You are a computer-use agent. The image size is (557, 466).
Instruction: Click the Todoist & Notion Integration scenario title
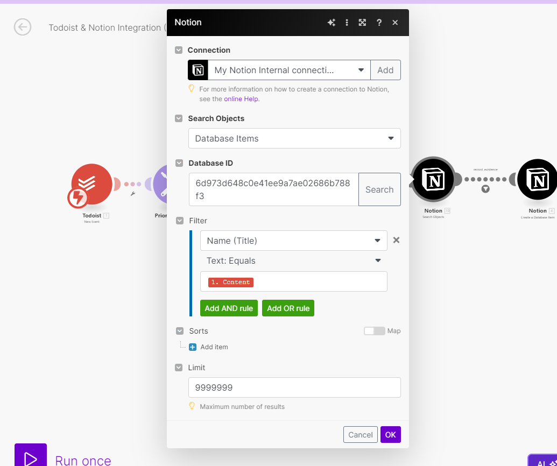tap(107, 27)
